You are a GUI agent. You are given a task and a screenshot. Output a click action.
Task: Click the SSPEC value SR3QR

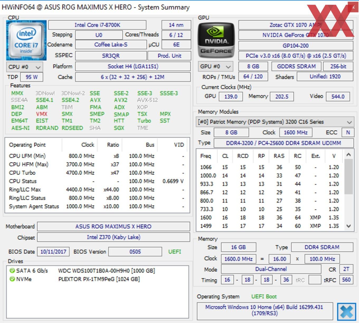[x=111, y=56]
